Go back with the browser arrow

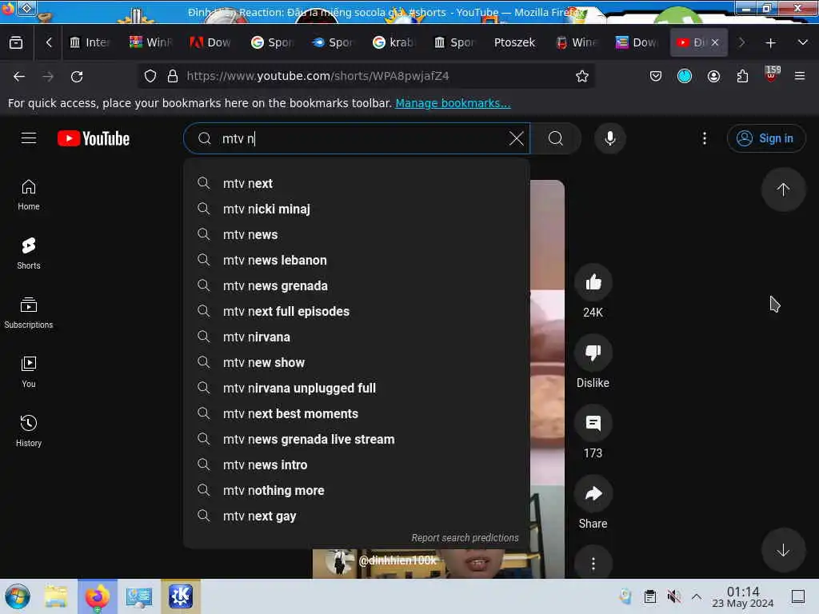click(19, 77)
